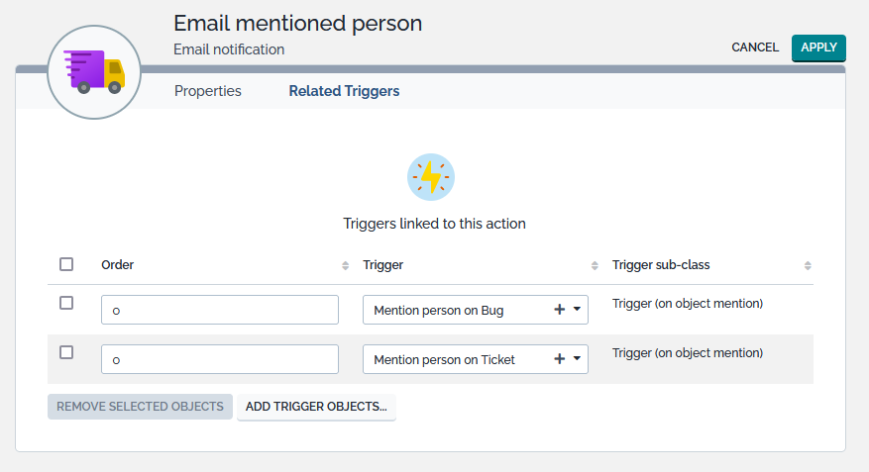Sort by Order column arrows
869x472 pixels.
click(345, 265)
